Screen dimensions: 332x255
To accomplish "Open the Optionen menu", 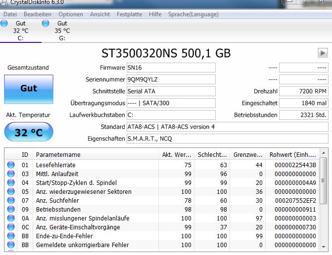I will click(71, 14).
